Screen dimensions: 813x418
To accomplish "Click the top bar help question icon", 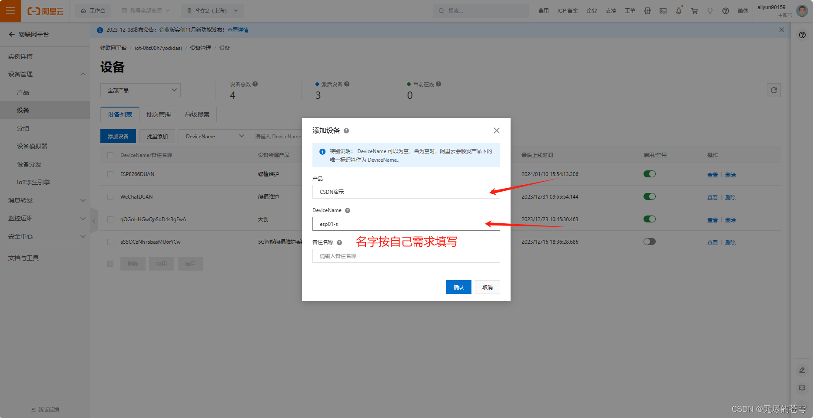I will (725, 11).
